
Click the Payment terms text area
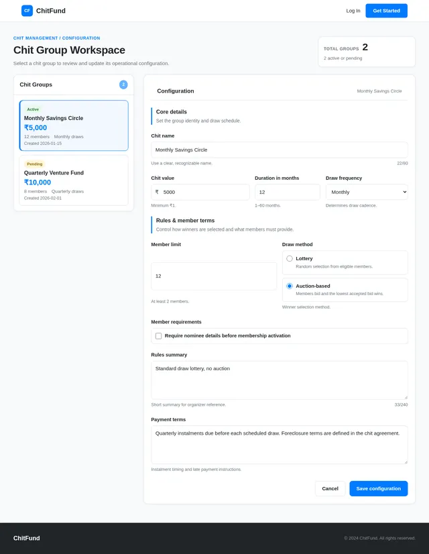click(280, 445)
